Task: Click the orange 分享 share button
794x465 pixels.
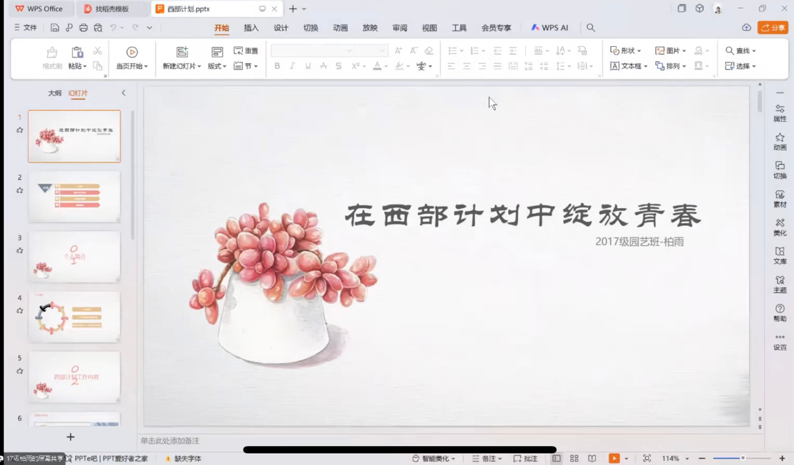Action: tap(773, 27)
